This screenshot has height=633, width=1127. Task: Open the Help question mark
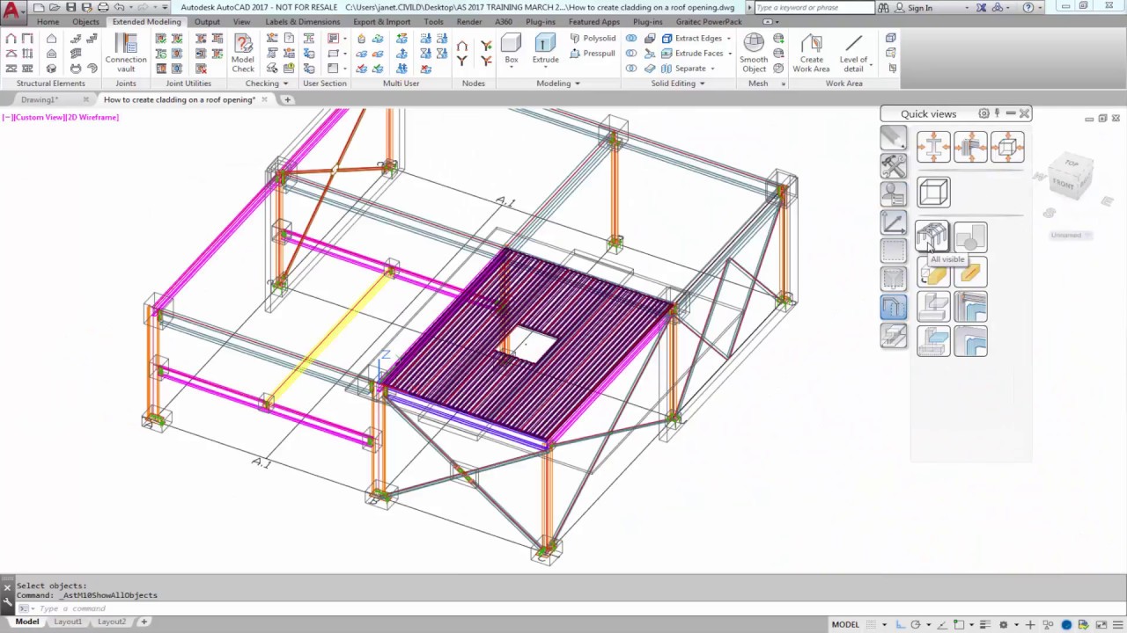point(1028,8)
